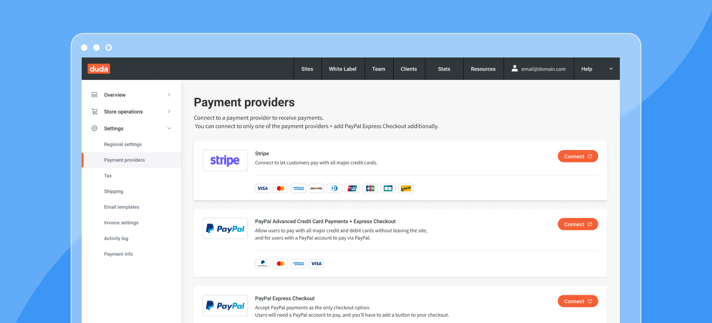Viewport: 712px width, 323px height.
Task: Click the Diners Club icon under Stripe
Action: coord(334,188)
